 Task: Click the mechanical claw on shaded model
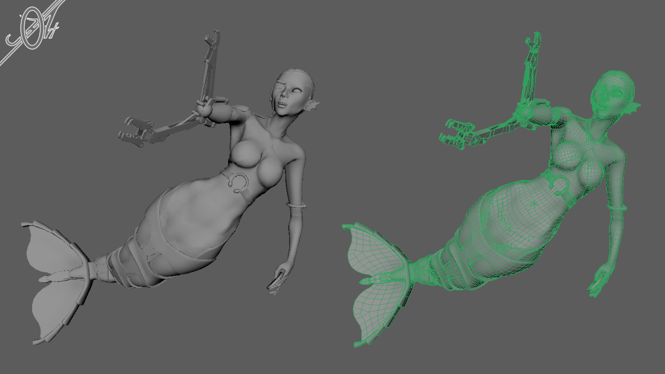click(x=135, y=132)
